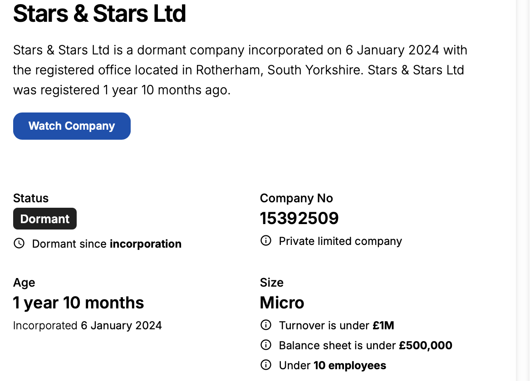The width and height of the screenshot is (530, 381).
Task: Click the Under 10 employees text
Action: coord(332,366)
